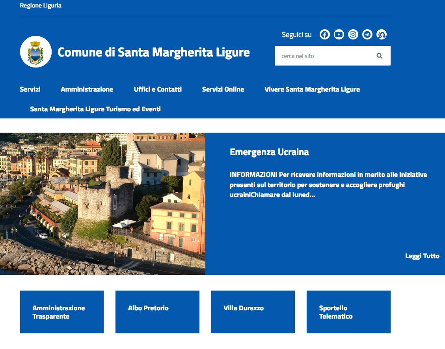
Task: Open Santa Margherita Ligure Turismo ed Eventi
Action: [x=95, y=109]
